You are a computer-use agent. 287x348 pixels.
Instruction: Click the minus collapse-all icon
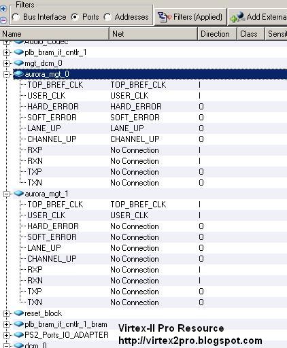3,20
